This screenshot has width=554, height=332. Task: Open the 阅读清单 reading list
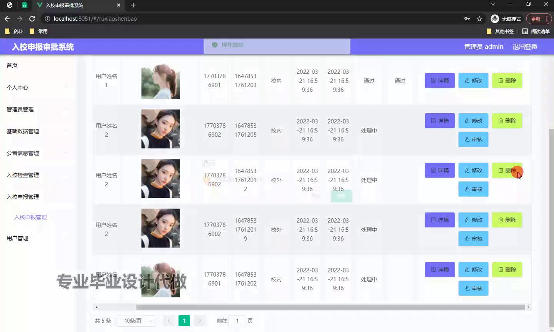coord(536,32)
